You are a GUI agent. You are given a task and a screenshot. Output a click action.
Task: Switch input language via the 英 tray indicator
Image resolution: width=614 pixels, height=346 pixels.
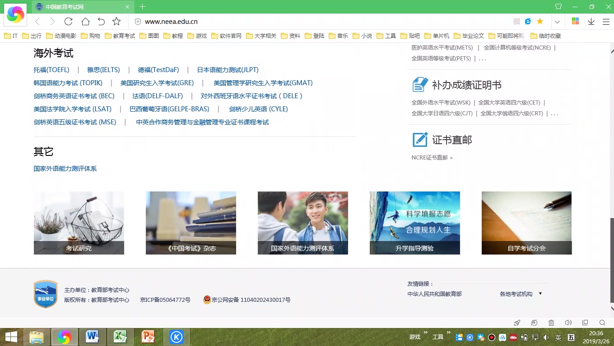pyautogui.click(x=558, y=337)
